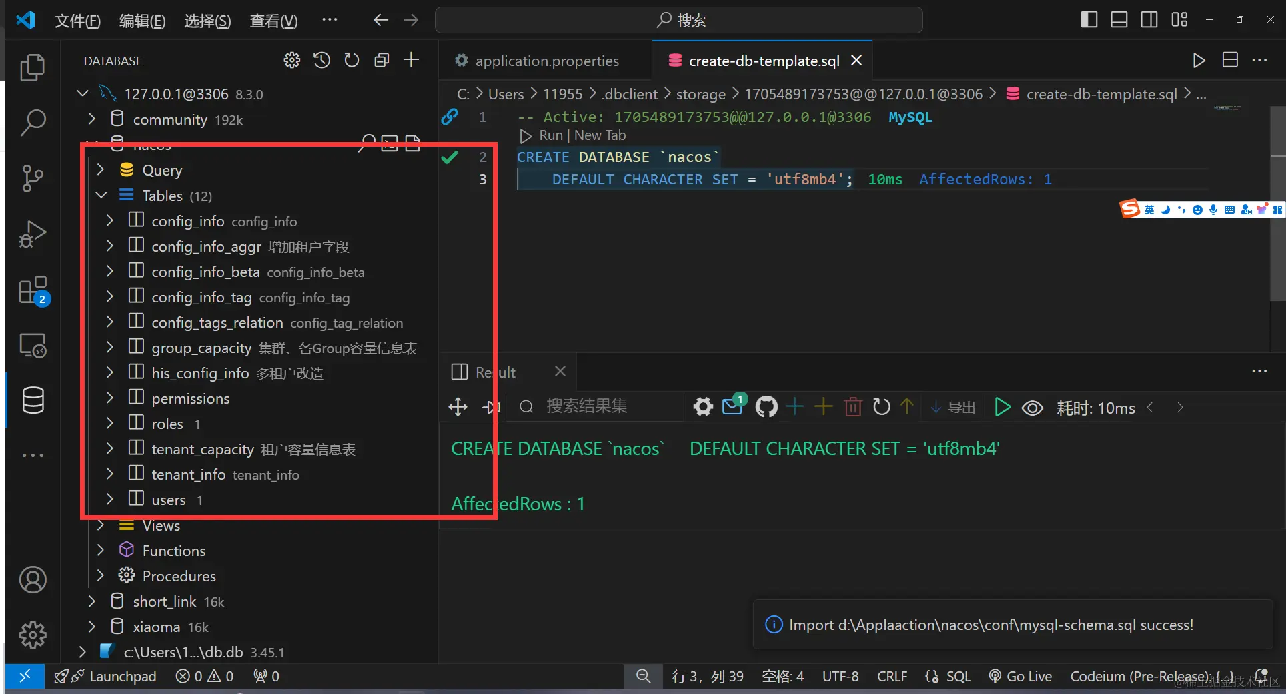1286x694 pixels.
Task: Open next result page arrow
Action: (1180, 408)
